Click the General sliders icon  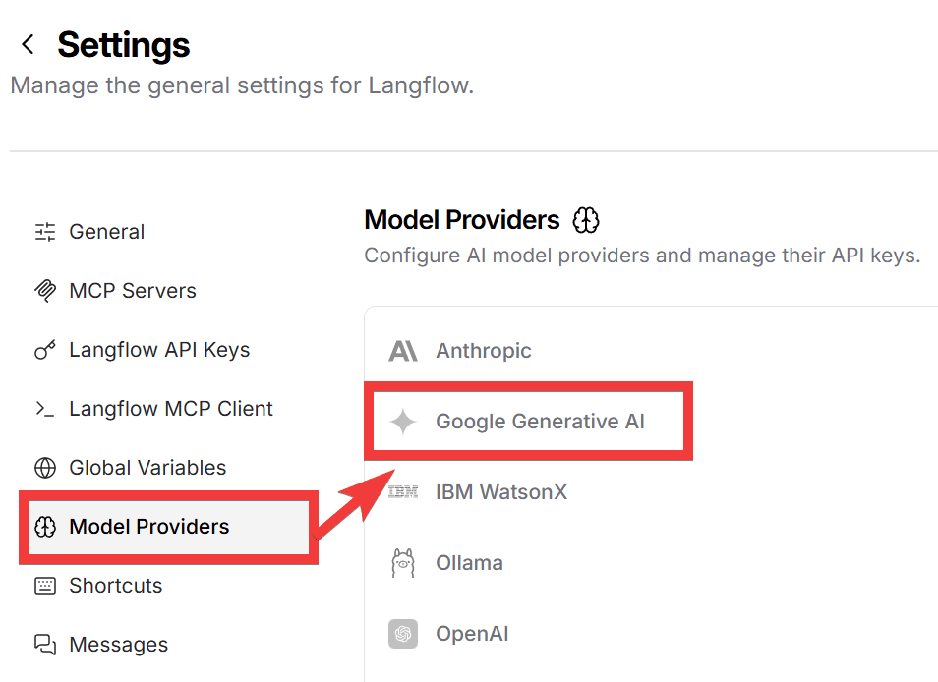pyautogui.click(x=45, y=232)
